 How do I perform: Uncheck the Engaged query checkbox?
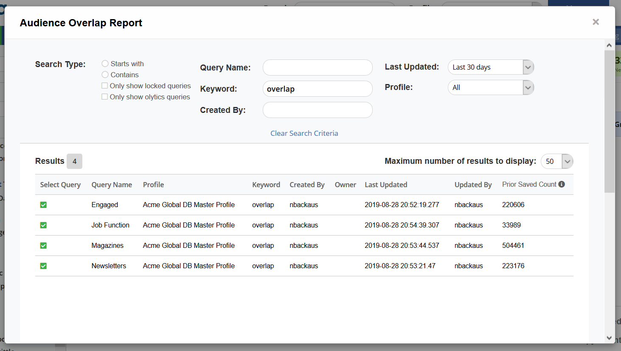tap(43, 205)
